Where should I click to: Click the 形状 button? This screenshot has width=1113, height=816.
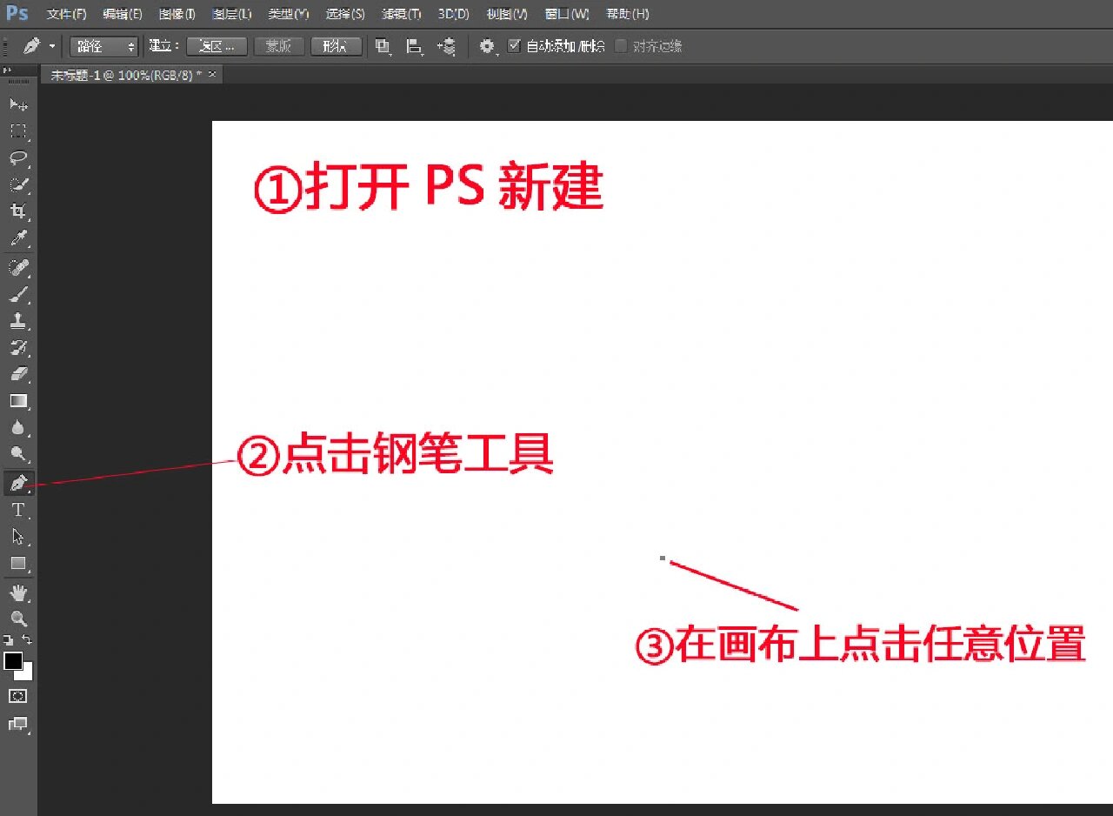(336, 46)
